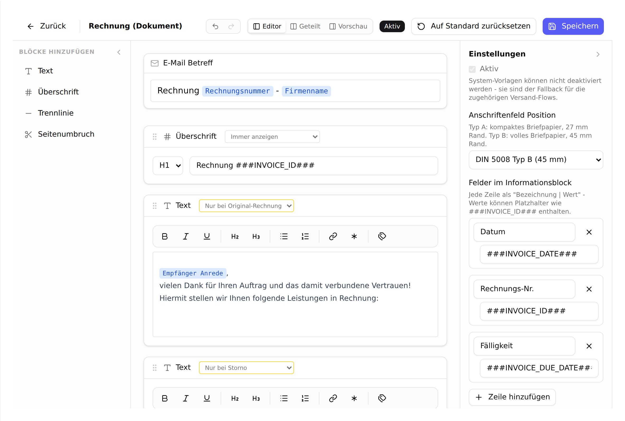Insert link in first text block toolbar
Viewport: 625px width, 421px height.
click(x=333, y=236)
